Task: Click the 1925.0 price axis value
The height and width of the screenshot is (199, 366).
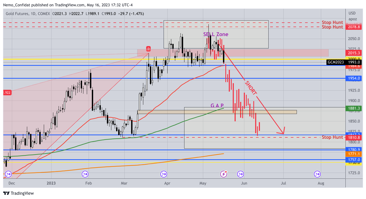Action: (x=354, y=90)
